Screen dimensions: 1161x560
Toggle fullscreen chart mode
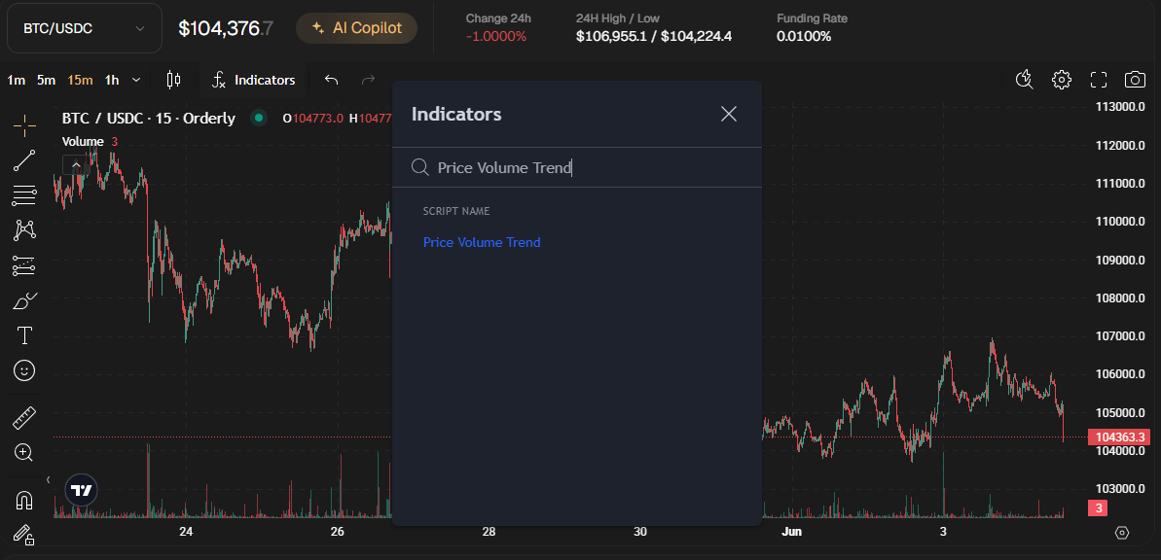pyautogui.click(x=1099, y=80)
